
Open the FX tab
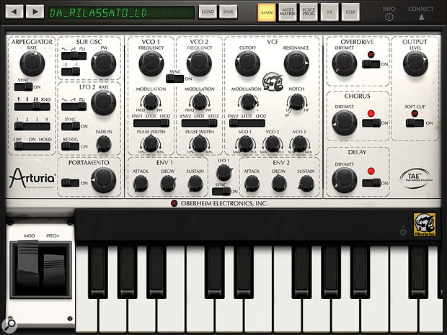(x=329, y=12)
